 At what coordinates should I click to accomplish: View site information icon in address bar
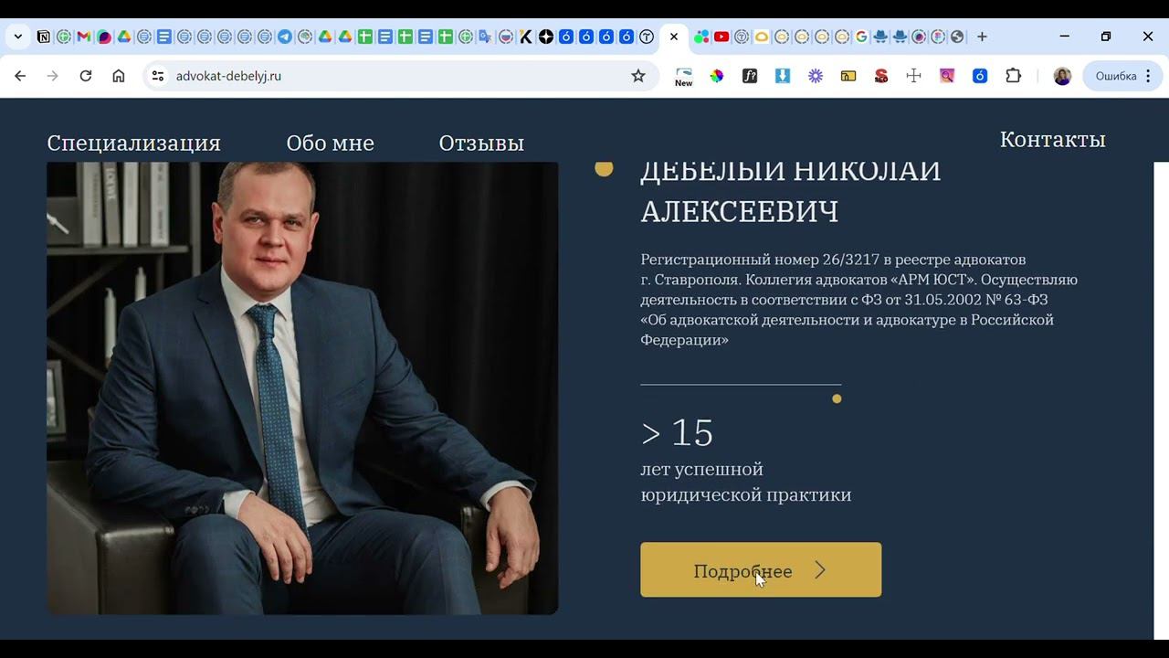click(x=158, y=76)
